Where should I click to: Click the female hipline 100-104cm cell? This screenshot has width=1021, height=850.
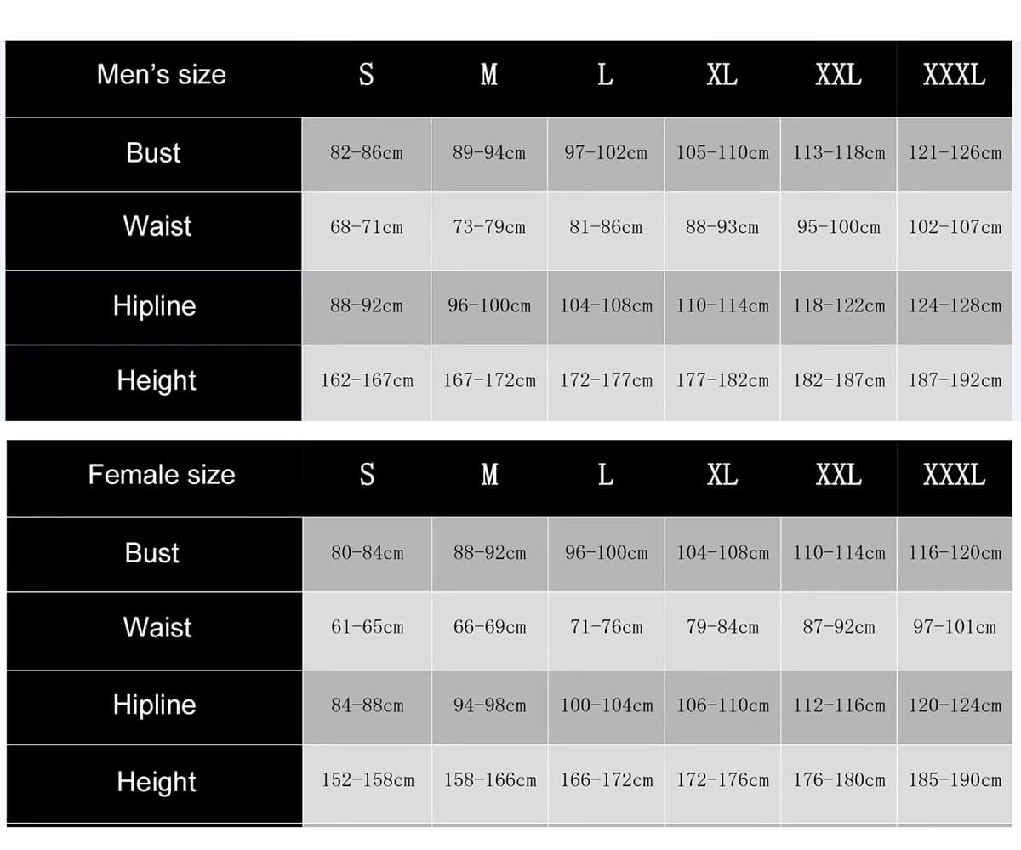[607, 706]
